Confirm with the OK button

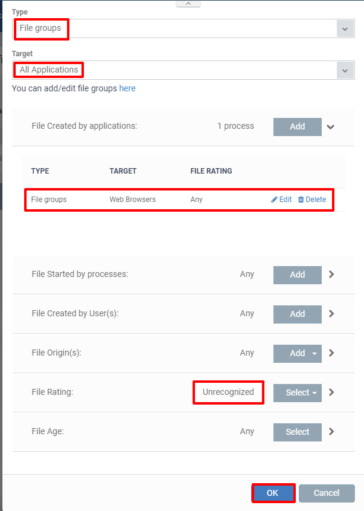tap(273, 493)
